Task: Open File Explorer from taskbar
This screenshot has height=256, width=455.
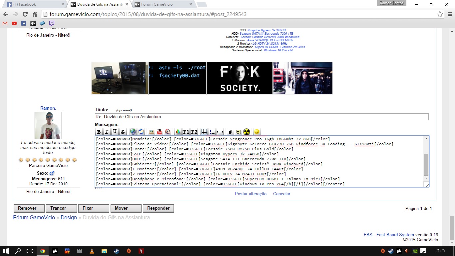Action: coord(104,251)
